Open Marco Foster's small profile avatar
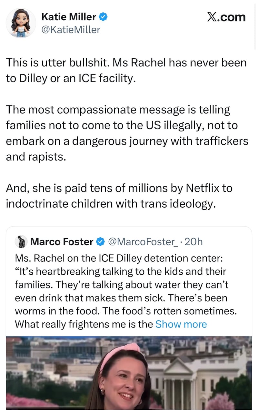 [x=22, y=241]
